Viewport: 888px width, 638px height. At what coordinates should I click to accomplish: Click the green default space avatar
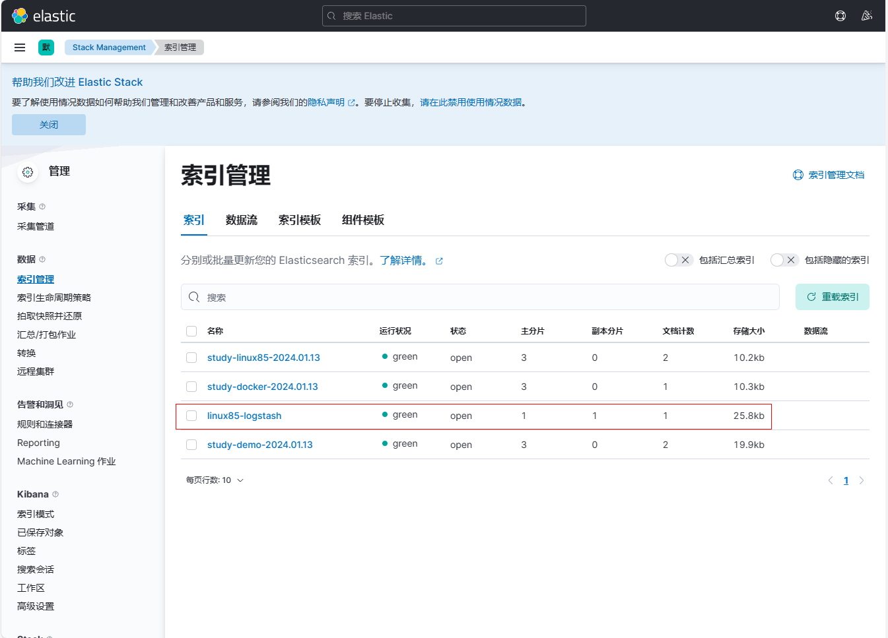tap(46, 48)
